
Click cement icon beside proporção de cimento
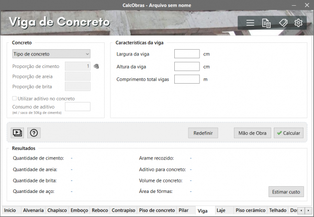(x=96, y=66)
